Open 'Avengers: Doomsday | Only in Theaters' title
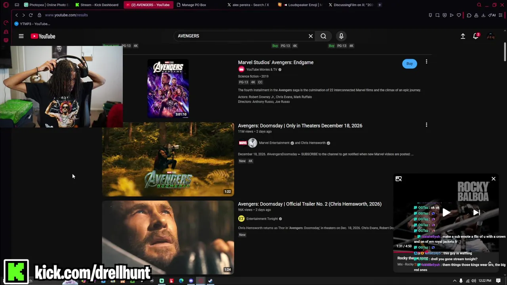The height and width of the screenshot is (285, 507). pos(300,125)
